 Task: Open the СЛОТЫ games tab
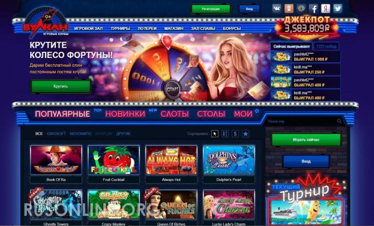click(175, 114)
